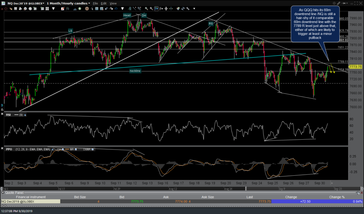Expand the dropdown arrow after blue arrow icon
364x214 pixels.
(122, 9)
